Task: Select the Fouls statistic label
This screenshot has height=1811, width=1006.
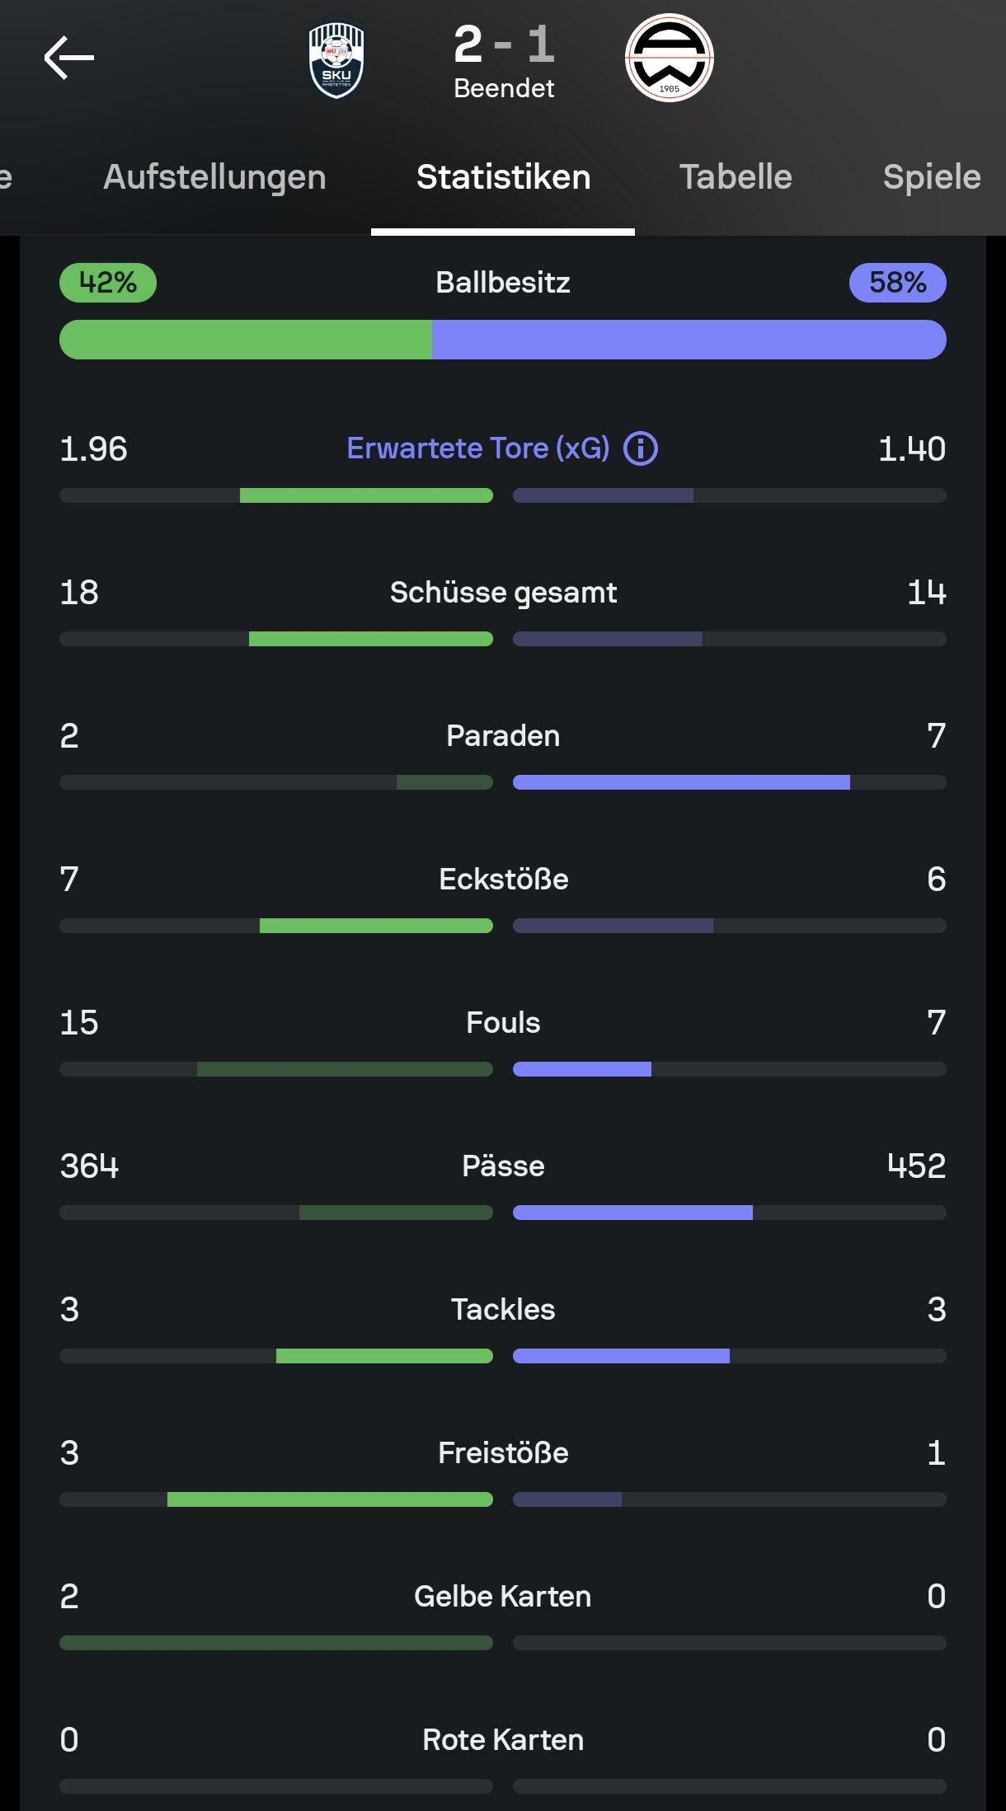Action: [x=503, y=1023]
